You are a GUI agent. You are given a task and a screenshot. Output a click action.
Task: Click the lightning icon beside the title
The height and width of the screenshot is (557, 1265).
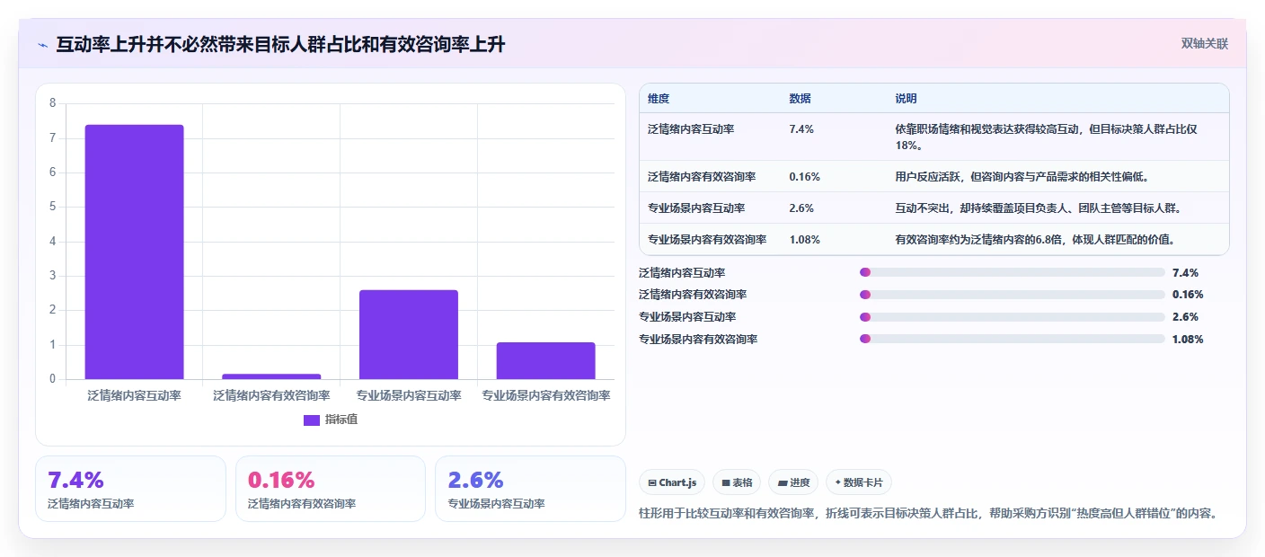pos(43,44)
